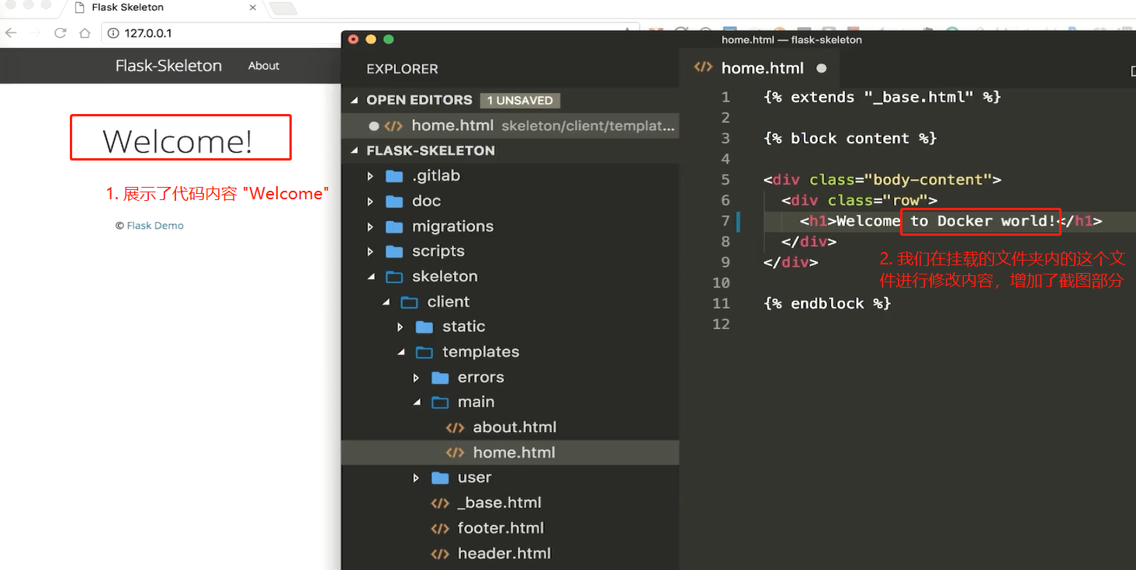
Task: Open Flask-Skeleton brand link in navbar
Action: (168, 66)
